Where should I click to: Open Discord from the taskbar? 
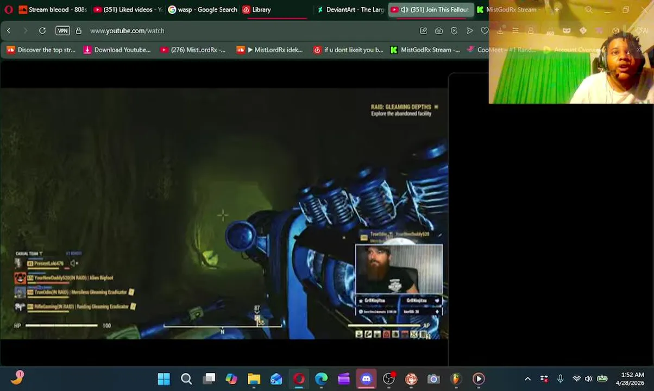click(x=366, y=379)
